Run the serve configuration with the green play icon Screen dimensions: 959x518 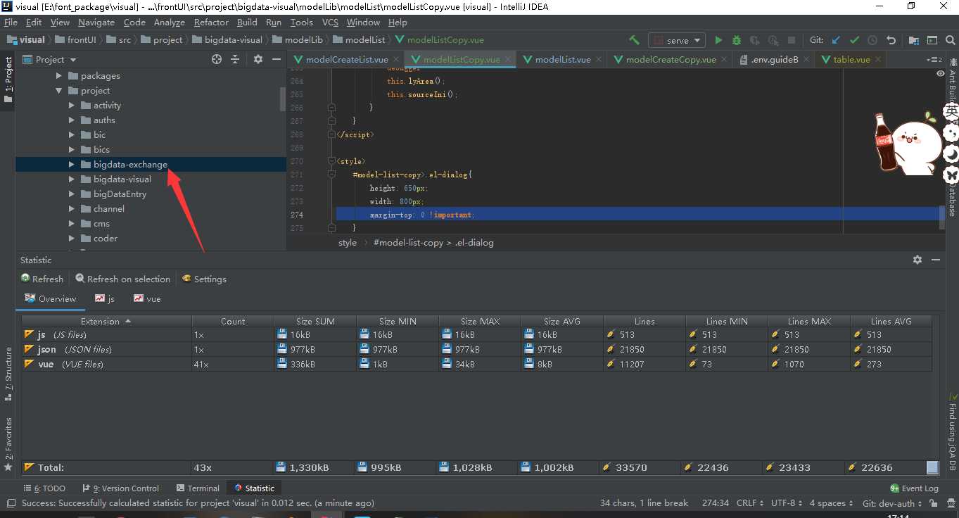tap(718, 40)
